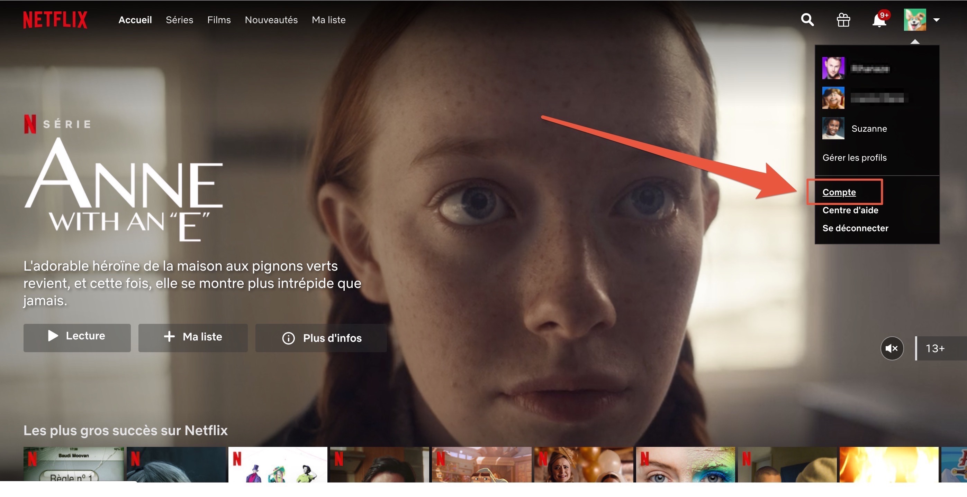Switch to the Suzanne profile
The image size is (967, 497).
click(869, 129)
